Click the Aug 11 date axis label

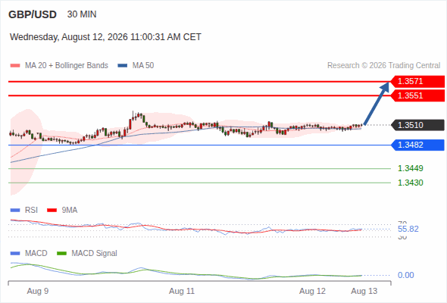[x=182, y=292]
